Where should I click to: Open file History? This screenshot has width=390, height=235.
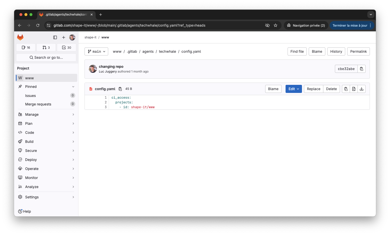pyautogui.click(x=336, y=51)
